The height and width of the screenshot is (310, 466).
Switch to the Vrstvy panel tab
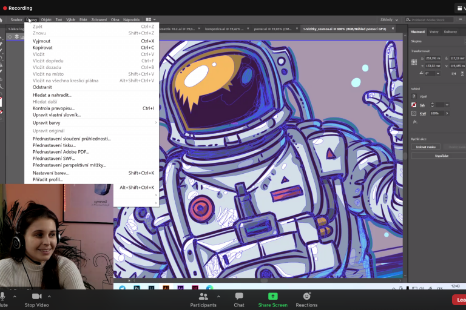click(x=434, y=31)
